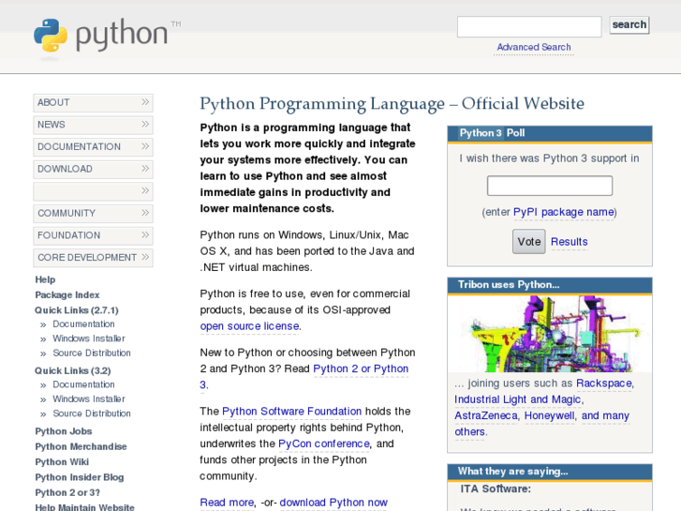Open the Python Merchandise link
The width and height of the screenshot is (681, 511).
(81, 446)
